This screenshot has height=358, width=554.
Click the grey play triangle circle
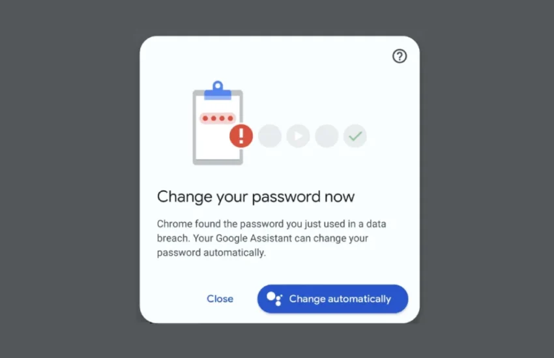tap(298, 136)
